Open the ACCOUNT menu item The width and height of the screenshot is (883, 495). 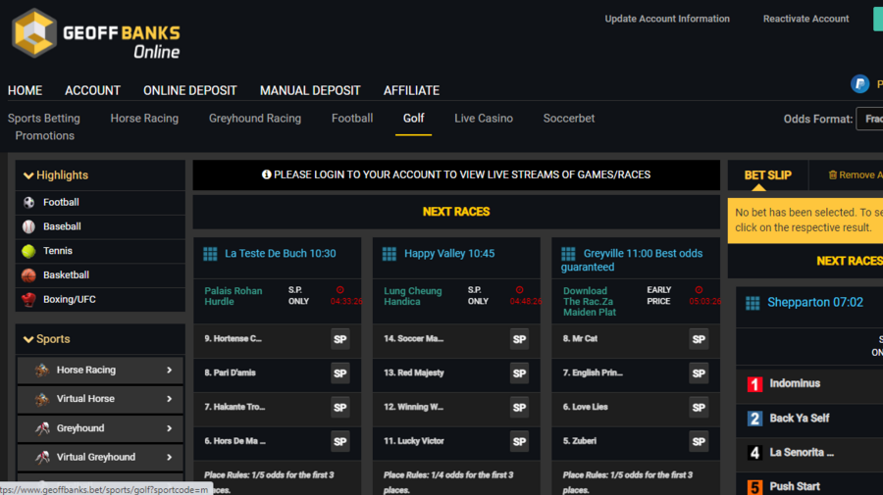tap(92, 90)
